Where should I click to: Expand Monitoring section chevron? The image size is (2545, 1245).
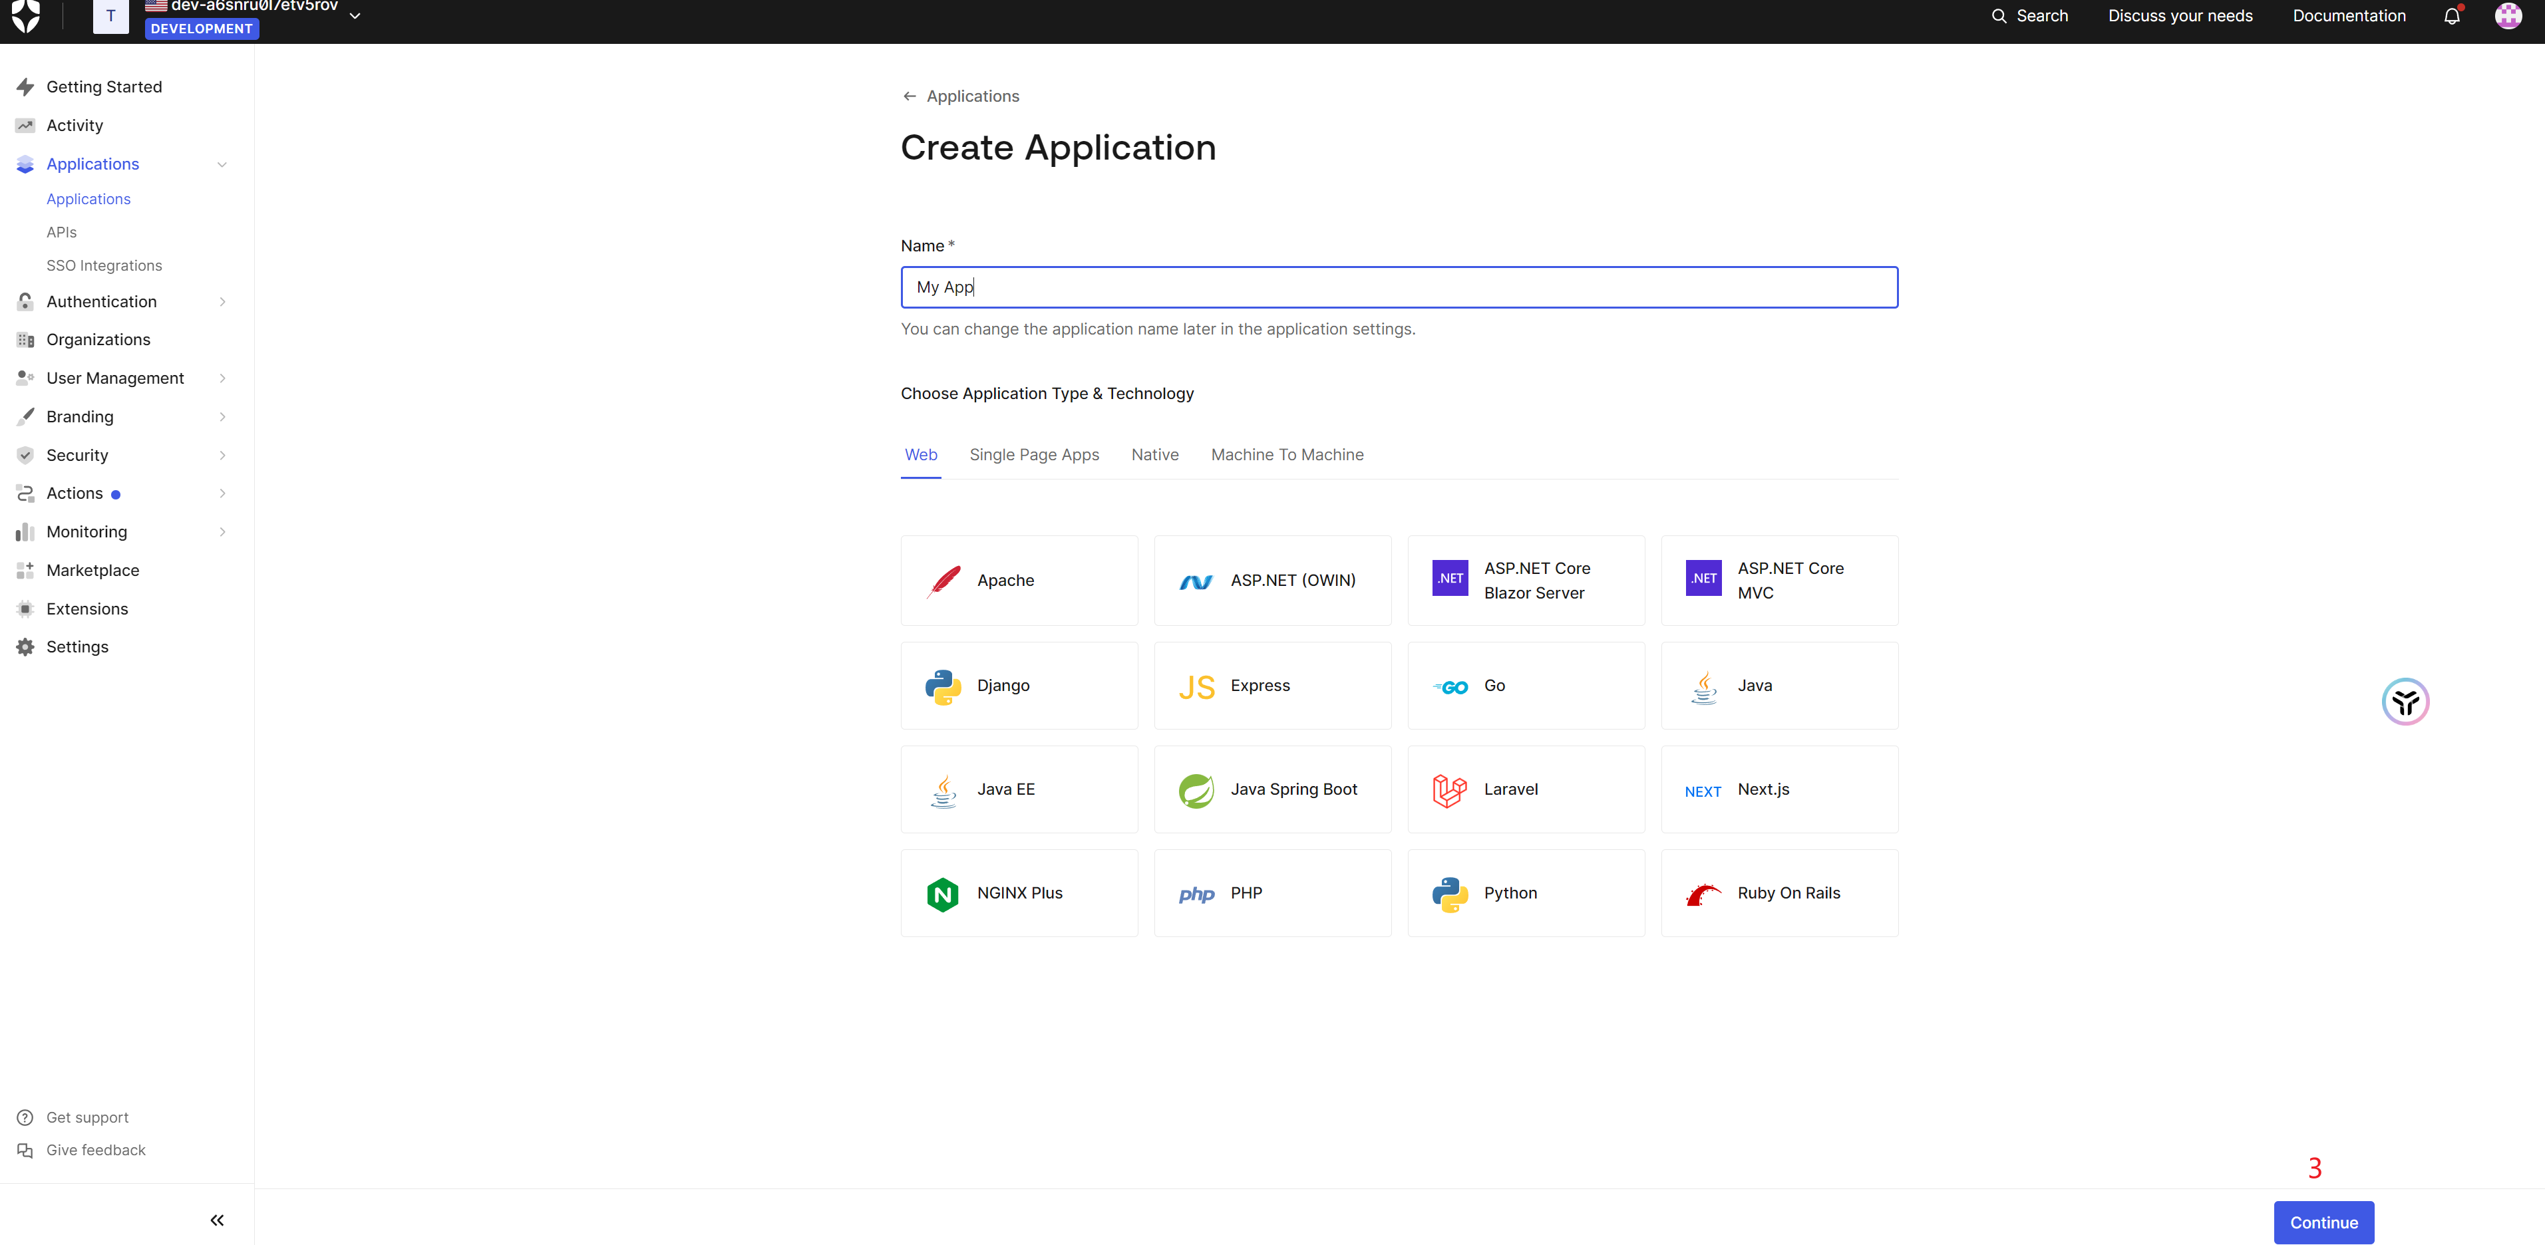point(222,531)
